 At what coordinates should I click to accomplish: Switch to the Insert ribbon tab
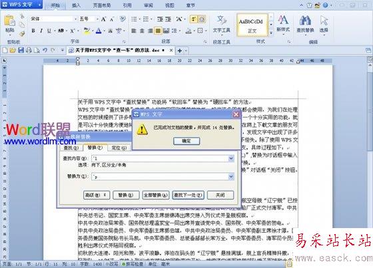coord(76,5)
